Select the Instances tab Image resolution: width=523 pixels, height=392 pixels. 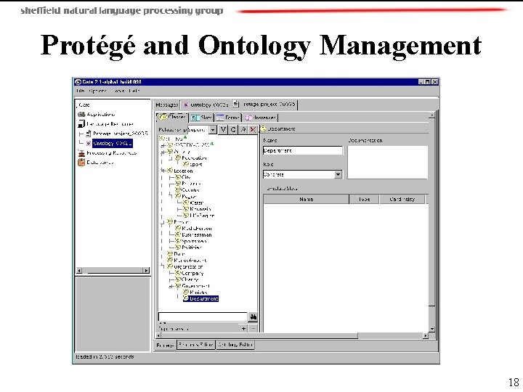coord(260,118)
